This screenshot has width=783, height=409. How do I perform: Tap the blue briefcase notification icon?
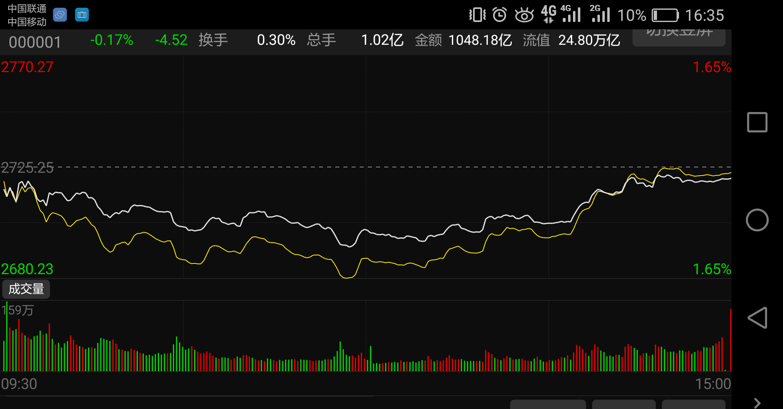point(82,15)
